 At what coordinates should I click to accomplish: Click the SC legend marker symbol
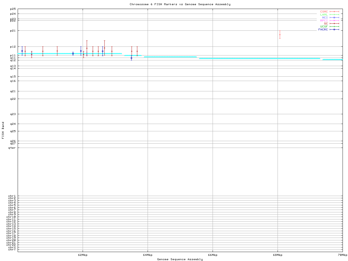(334, 24)
